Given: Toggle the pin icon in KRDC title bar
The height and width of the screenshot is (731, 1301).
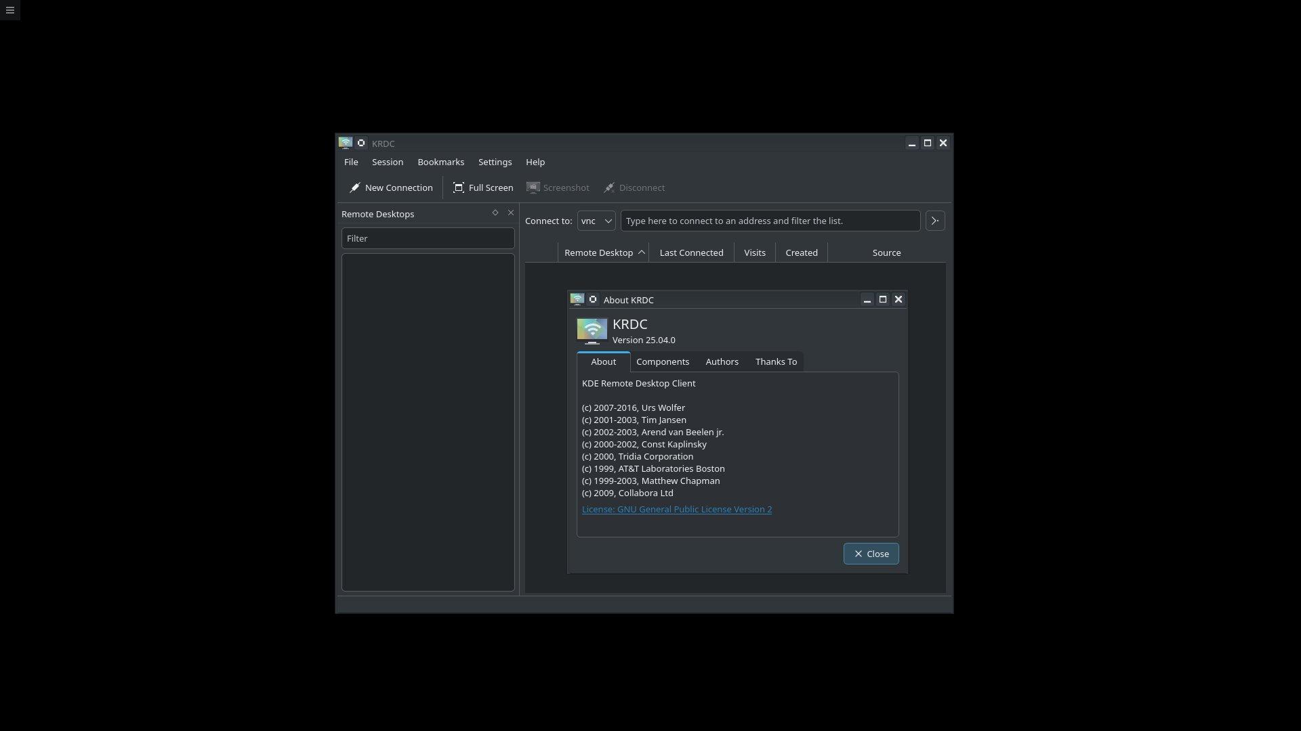Looking at the screenshot, I should coord(361,143).
